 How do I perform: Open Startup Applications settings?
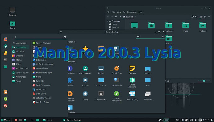[x=117, y=96]
